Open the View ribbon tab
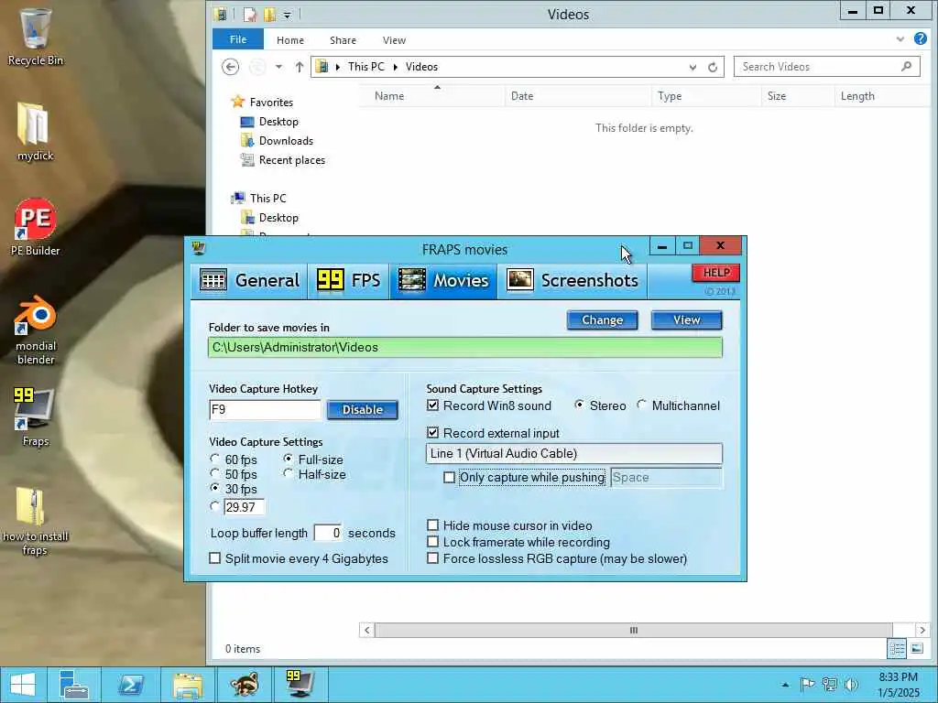Viewport: 938px width, 703px height. (394, 40)
